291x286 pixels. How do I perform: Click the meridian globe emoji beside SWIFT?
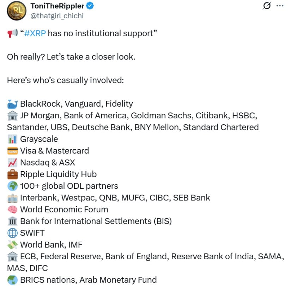click(12, 233)
